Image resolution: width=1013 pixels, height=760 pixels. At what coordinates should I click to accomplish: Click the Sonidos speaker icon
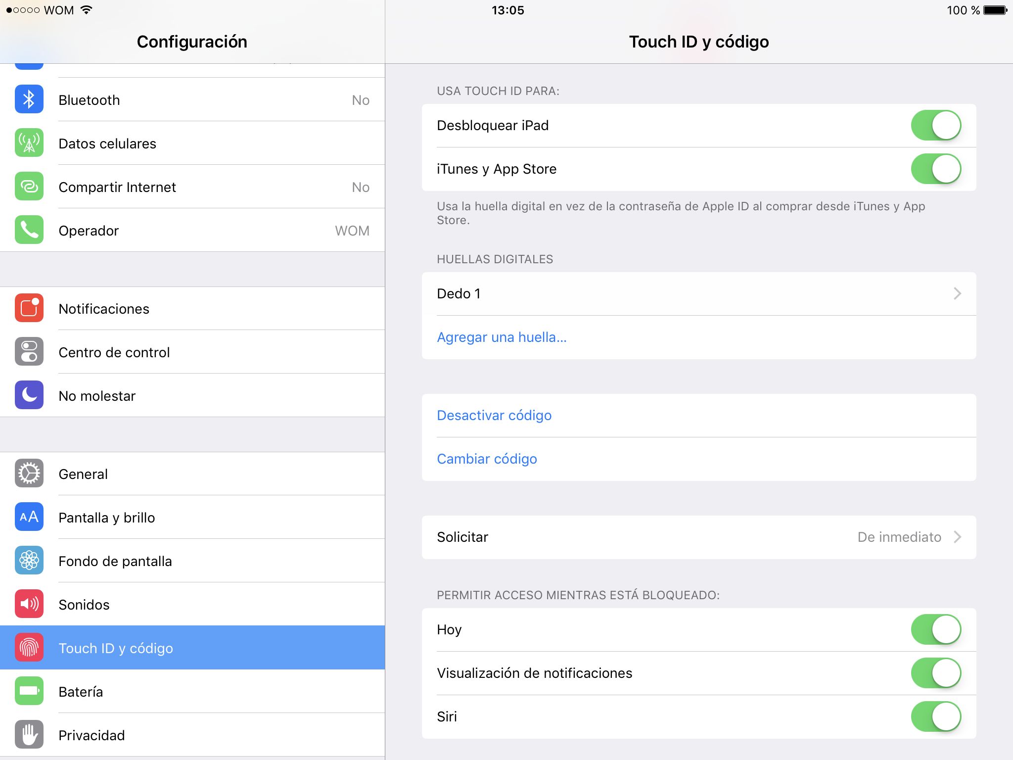[x=29, y=604]
